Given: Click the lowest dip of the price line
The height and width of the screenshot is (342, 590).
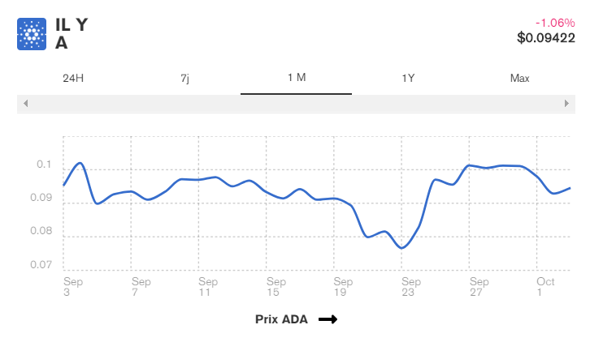Looking at the screenshot, I should click(x=401, y=247).
